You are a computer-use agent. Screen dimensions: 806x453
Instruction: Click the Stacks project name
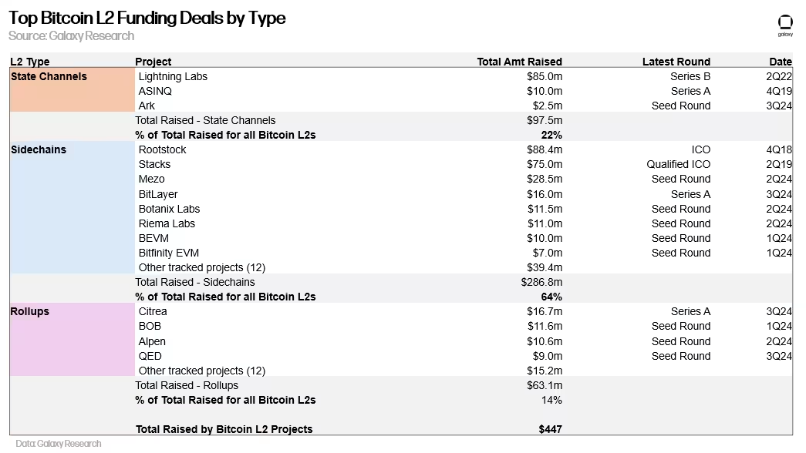pos(154,164)
